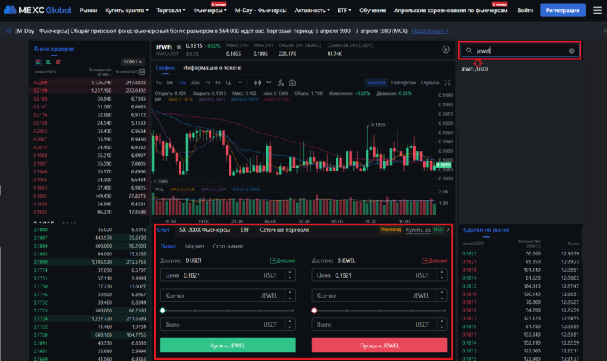The width and height of the screenshot is (607, 361).
Task: Switch to Информация о токене tab
Action: (212, 68)
